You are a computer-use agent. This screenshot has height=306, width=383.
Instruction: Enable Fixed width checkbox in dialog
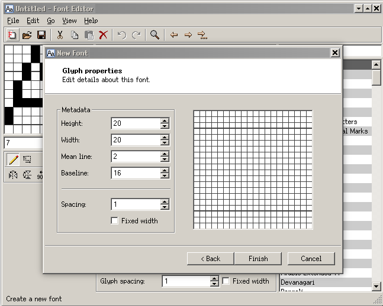(115, 221)
